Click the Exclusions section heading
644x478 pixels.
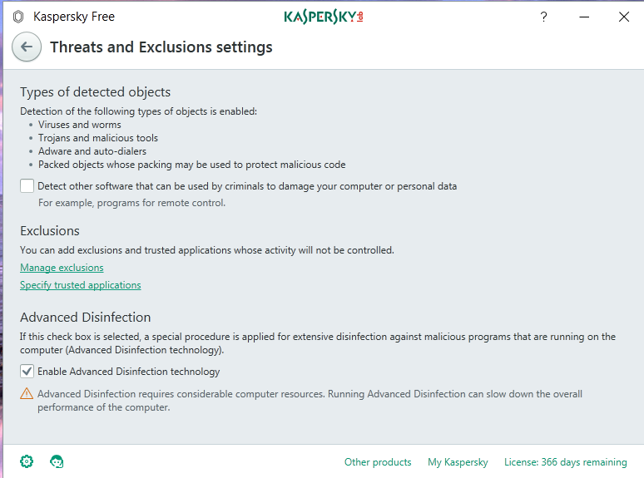point(50,231)
